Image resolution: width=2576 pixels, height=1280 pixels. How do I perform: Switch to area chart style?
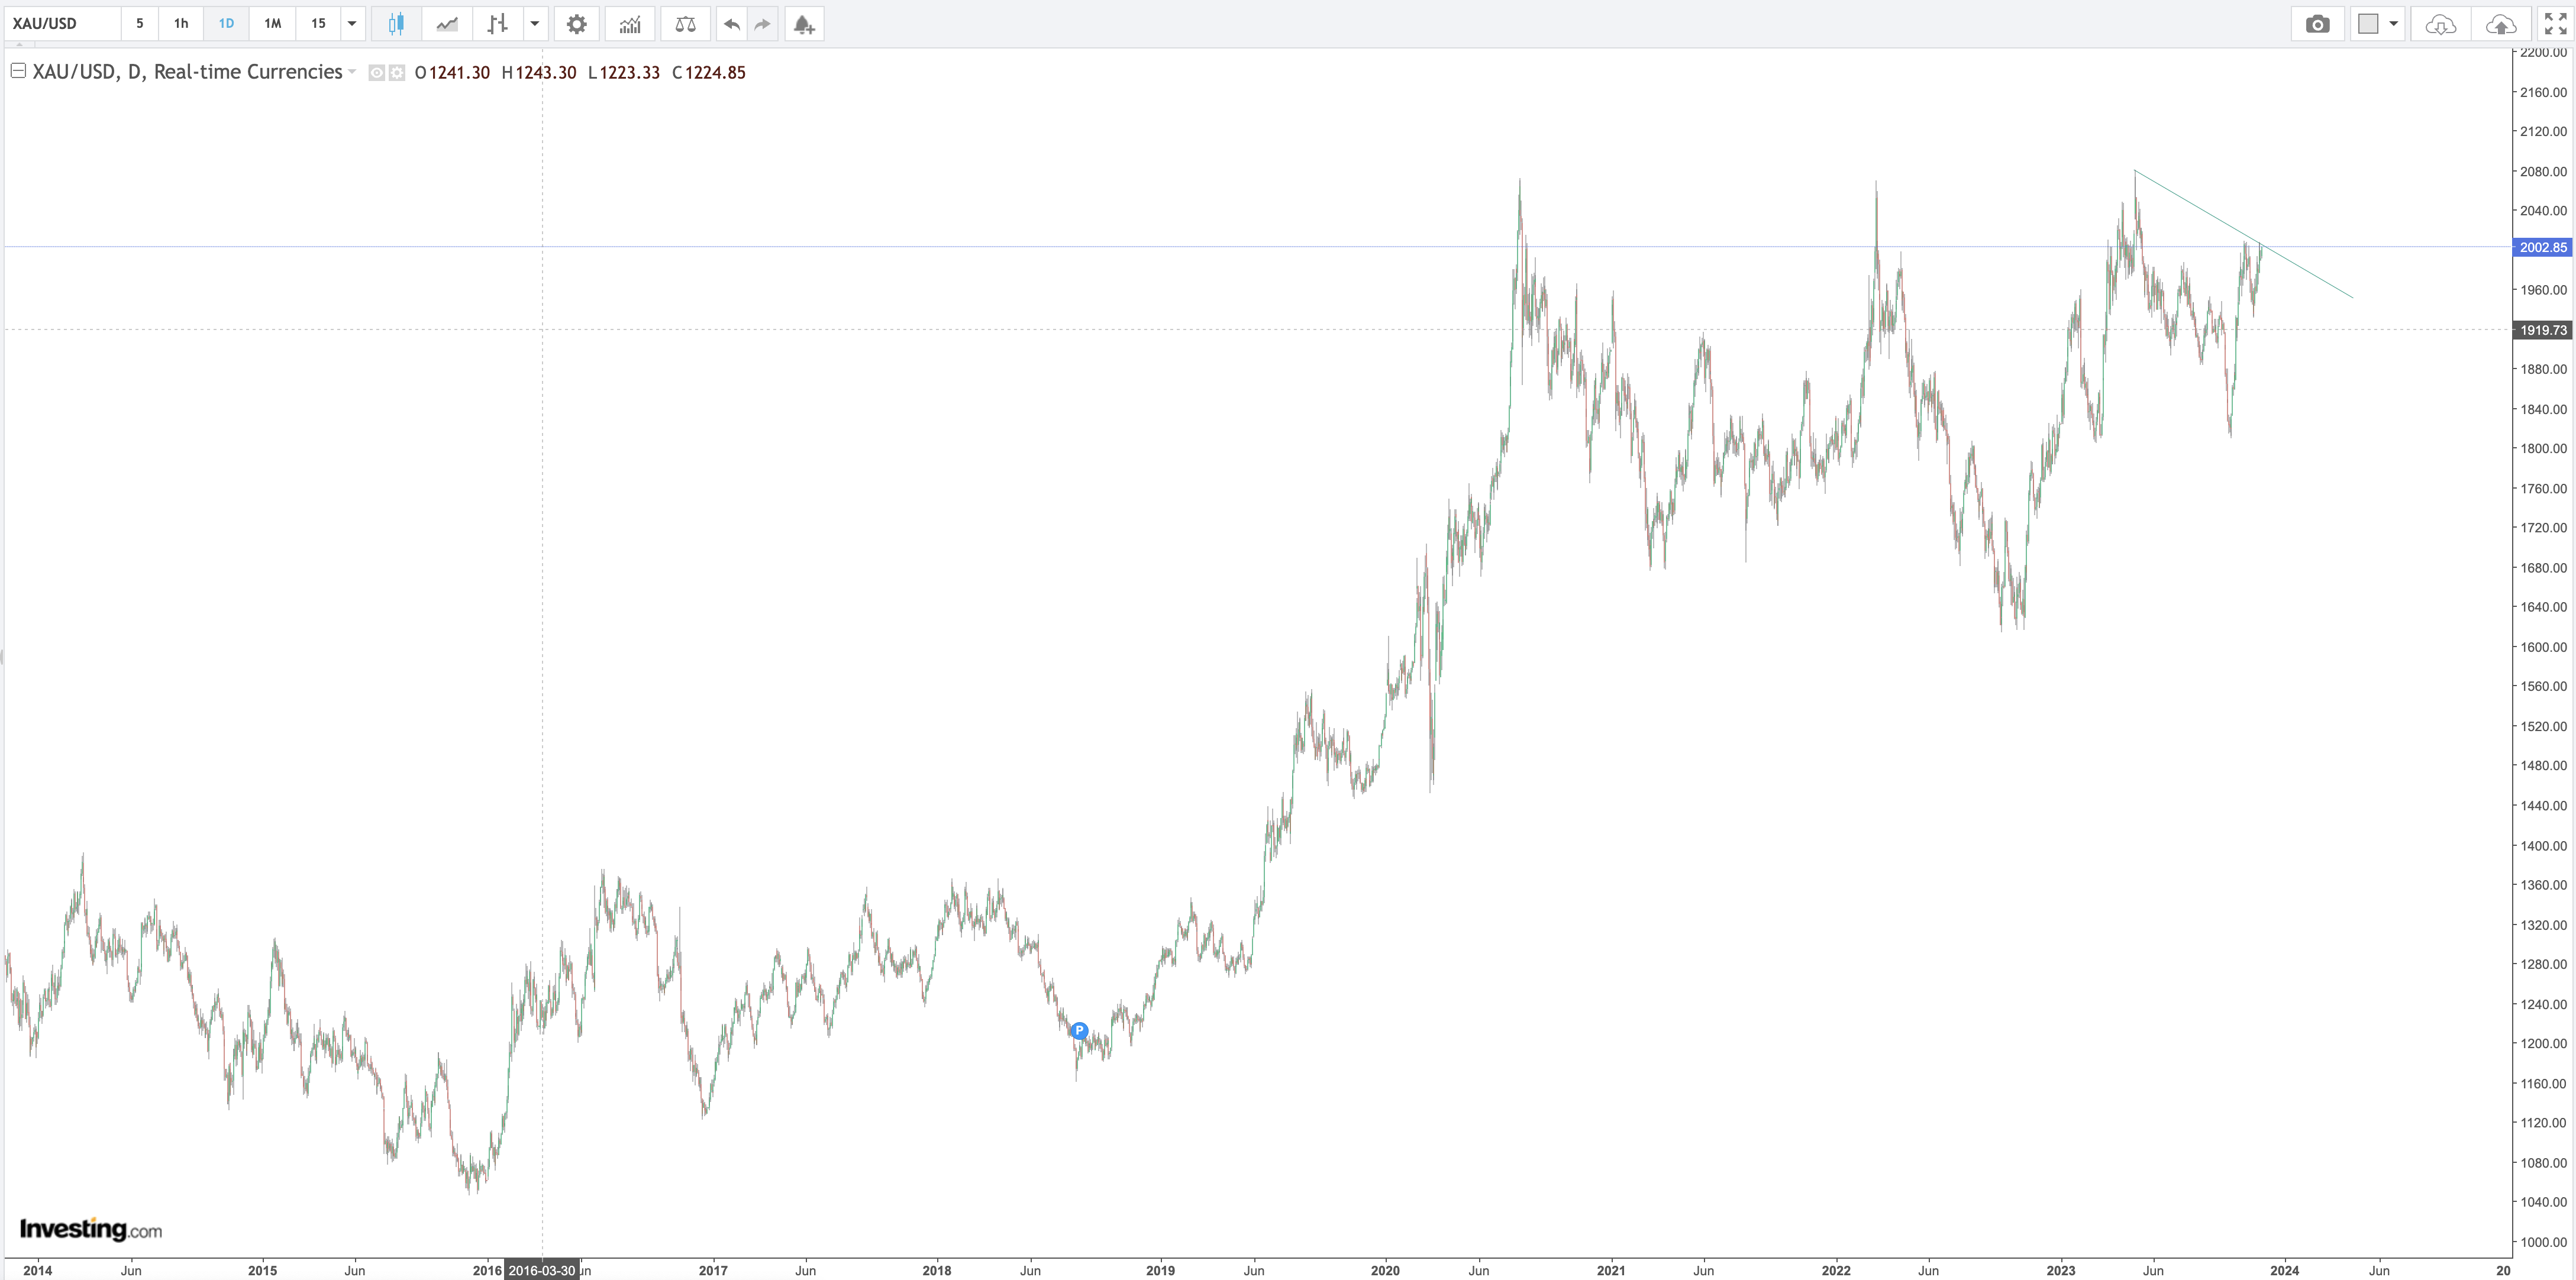(447, 24)
